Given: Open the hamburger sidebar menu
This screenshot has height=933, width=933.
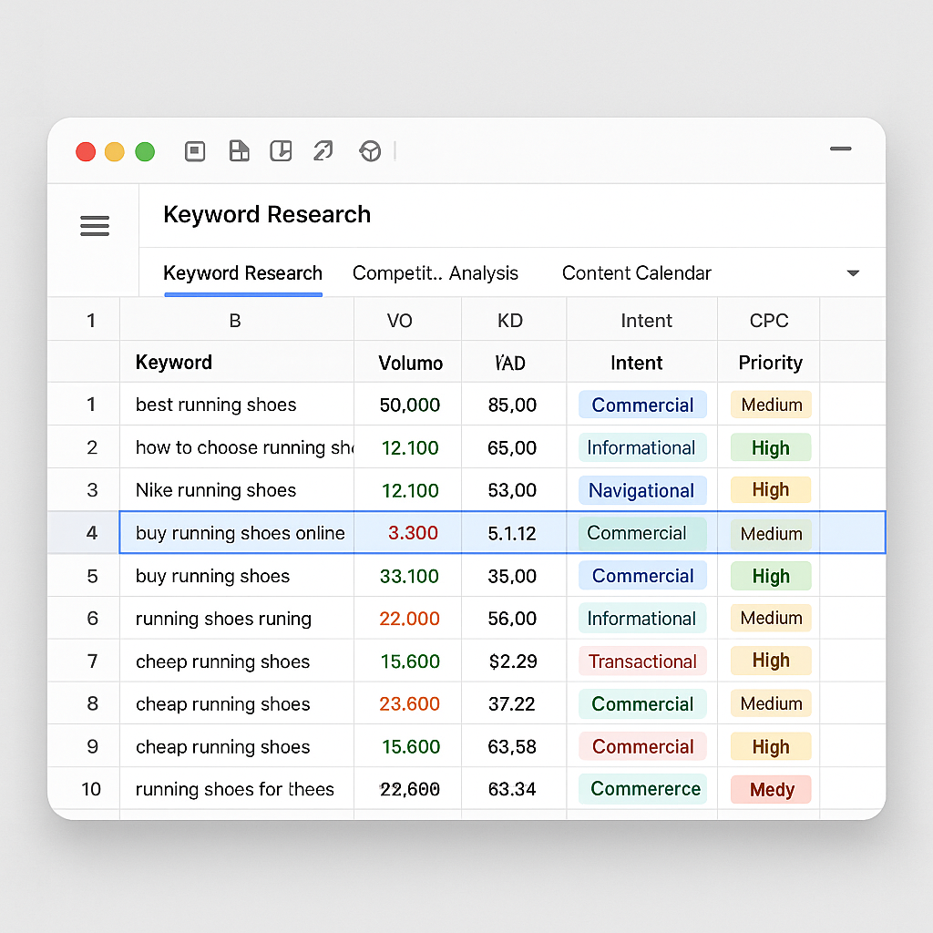Looking at the screenshot, I should (95, 226).
